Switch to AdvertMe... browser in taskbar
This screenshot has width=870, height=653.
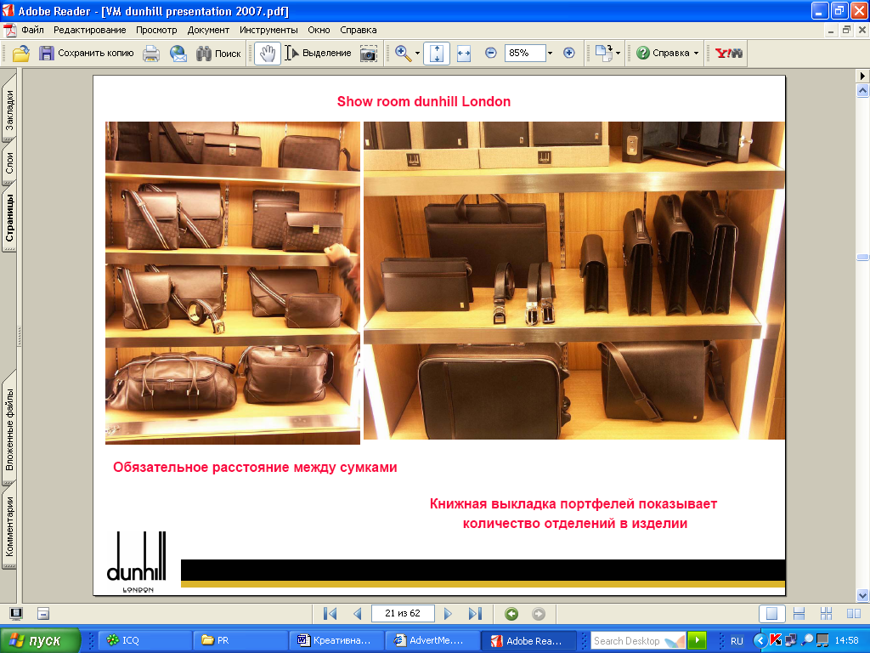click(x=432, y=640)
